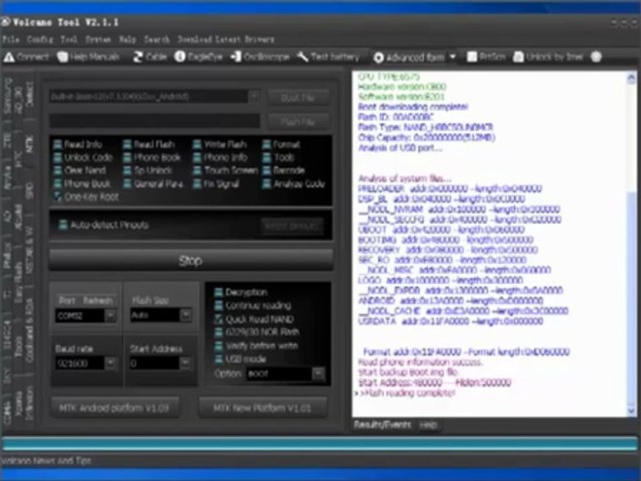Select the Fix Signal function
This screenshot has height=481, width=641.
(x=216, y=184)
